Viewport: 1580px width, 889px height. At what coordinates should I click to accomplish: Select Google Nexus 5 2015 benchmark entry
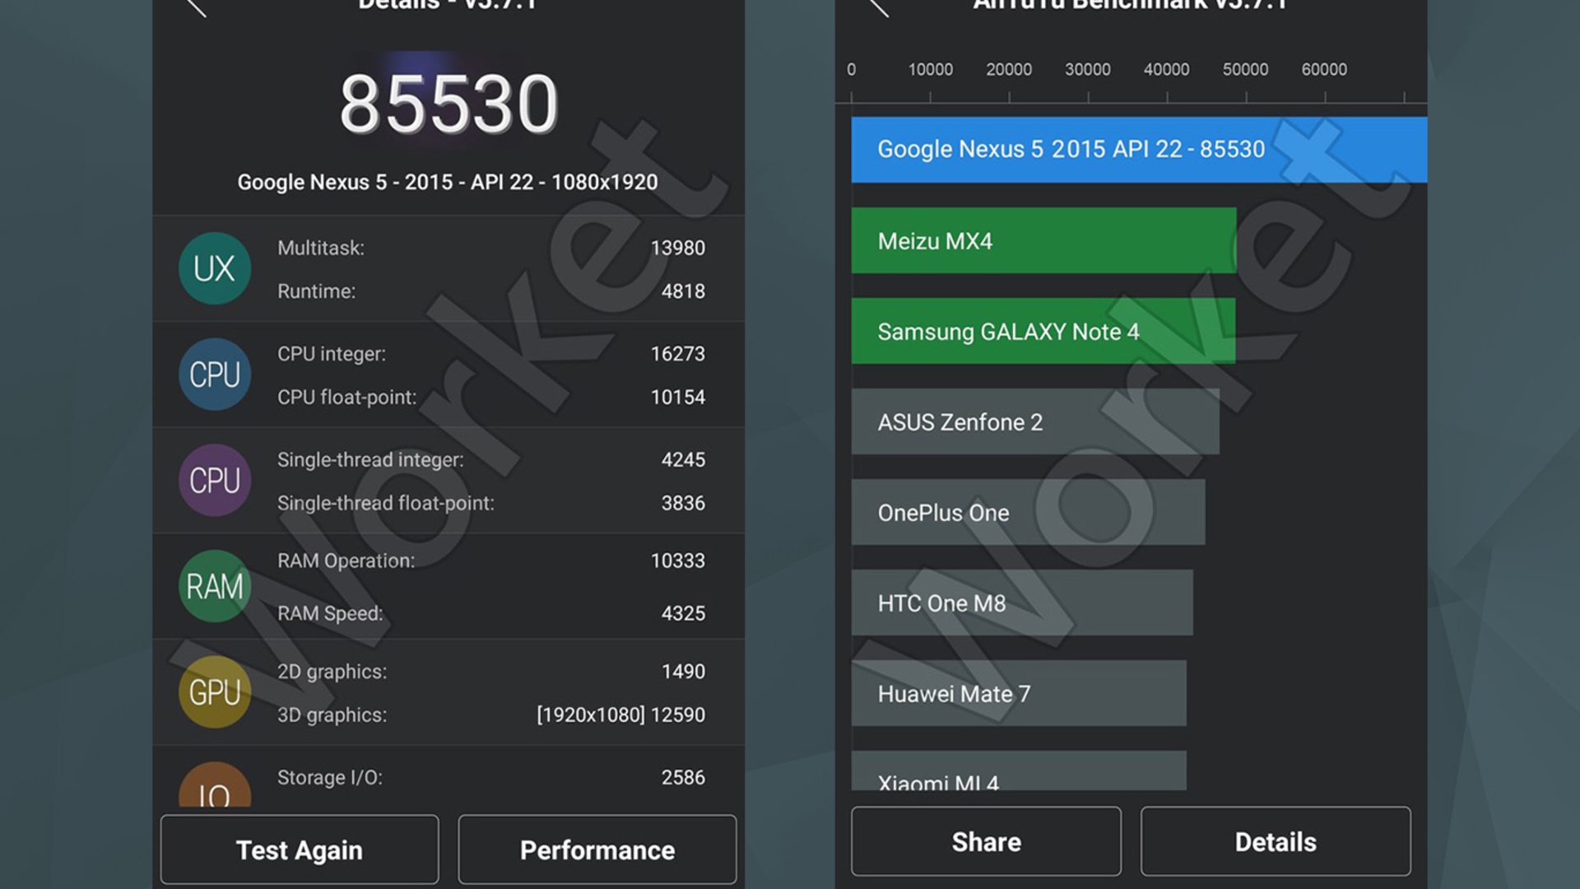point(1140,149)
